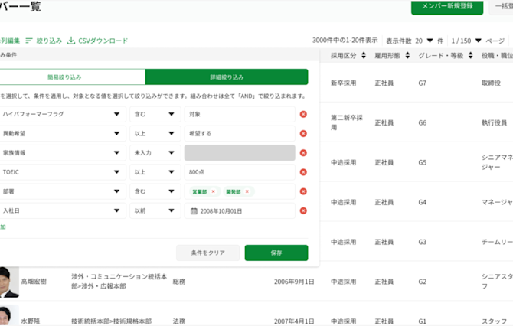Delete the 入社日 filter condition

tap(303, 210)
